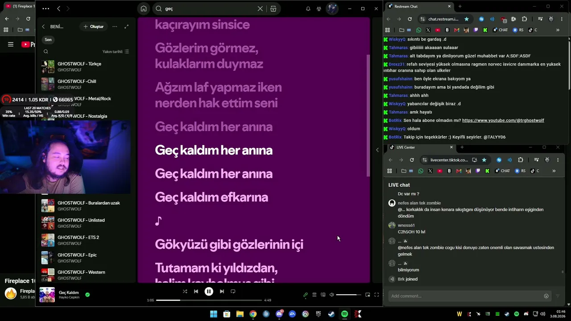
Task: Open Chrome menu in Restream window
Action: tap(562, 19)
